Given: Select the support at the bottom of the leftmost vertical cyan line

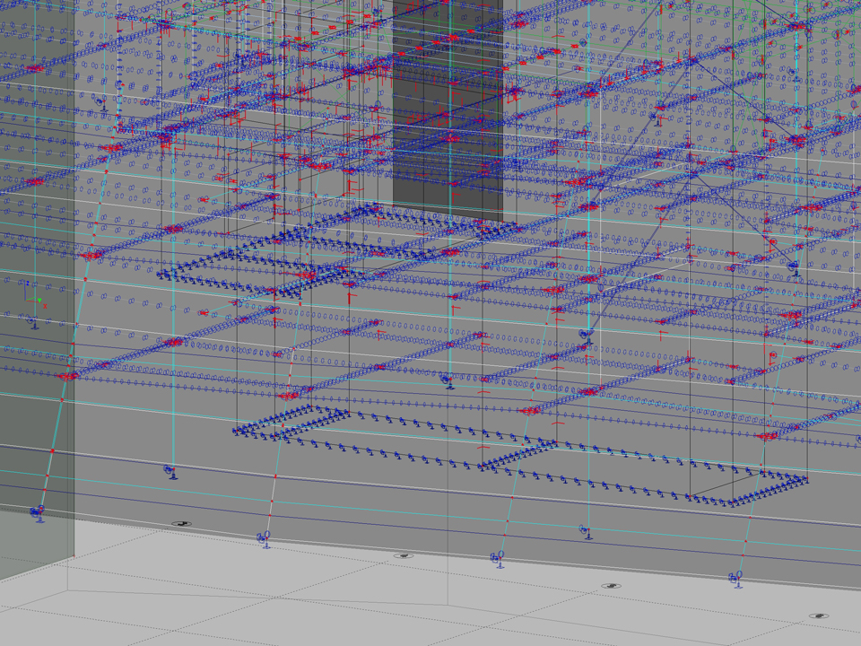Looking at the screenshot, I should coord(170,470).
